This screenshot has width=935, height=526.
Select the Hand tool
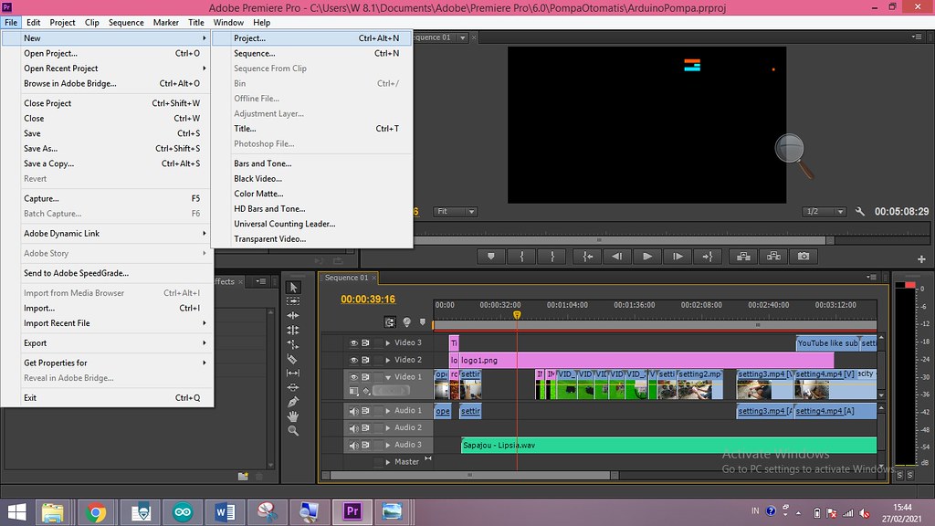293,416
